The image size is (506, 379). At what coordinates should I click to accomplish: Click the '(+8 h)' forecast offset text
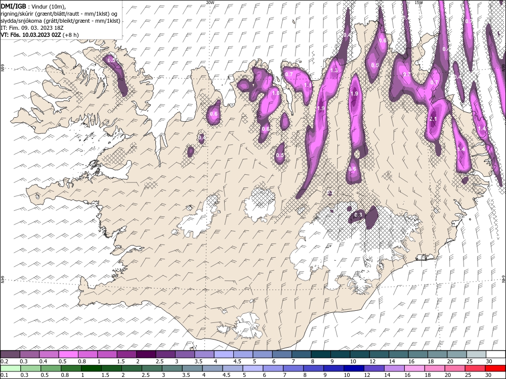[70, 35]
